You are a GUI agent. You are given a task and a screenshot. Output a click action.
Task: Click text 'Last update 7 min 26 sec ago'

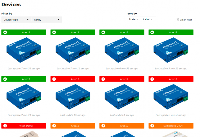pos(24,68)
